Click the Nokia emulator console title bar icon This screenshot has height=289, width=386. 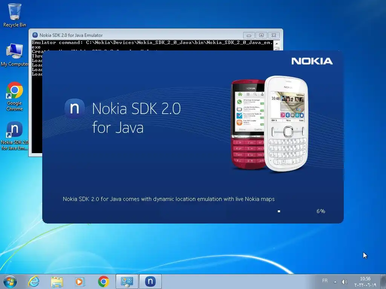coord(35,35)
